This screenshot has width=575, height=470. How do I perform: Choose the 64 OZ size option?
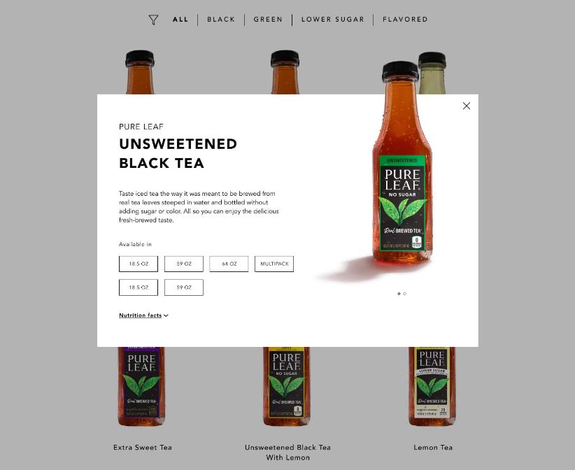point(229,264)
